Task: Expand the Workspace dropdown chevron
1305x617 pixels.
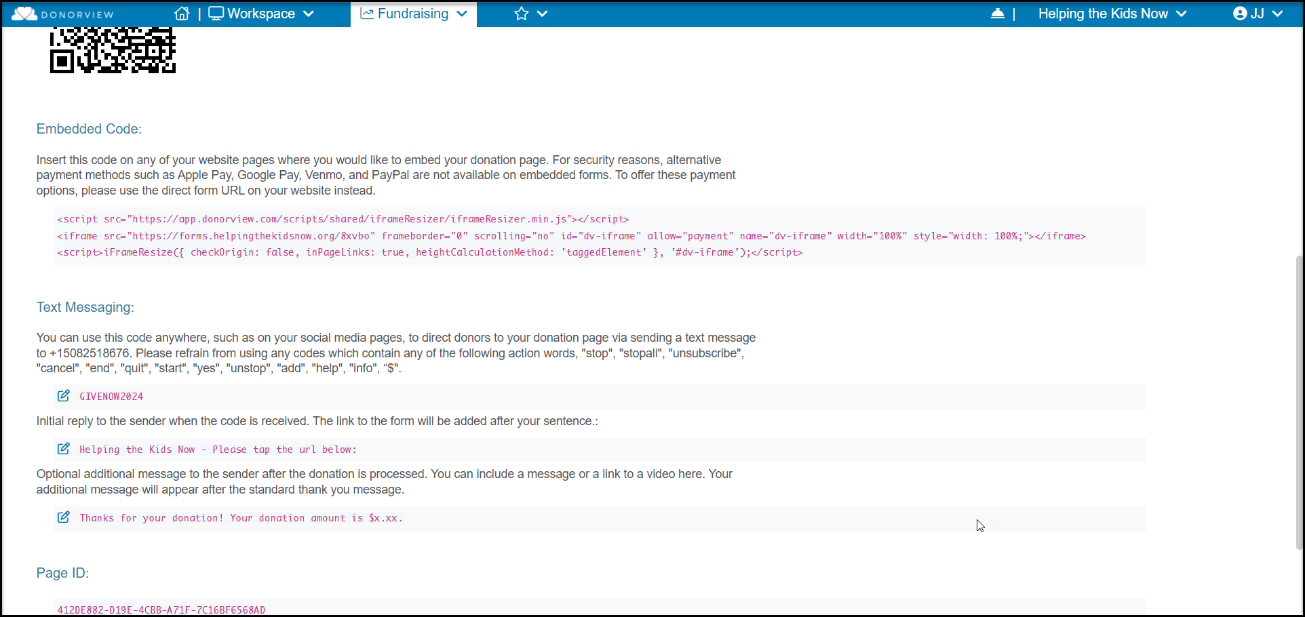Action: click(309, 14)
